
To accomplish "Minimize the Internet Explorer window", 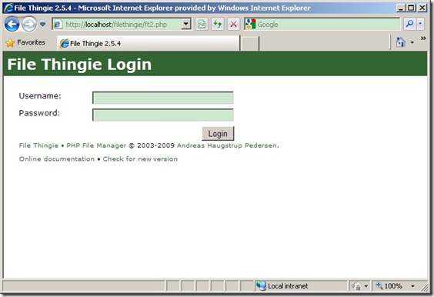I will (401, 8).
